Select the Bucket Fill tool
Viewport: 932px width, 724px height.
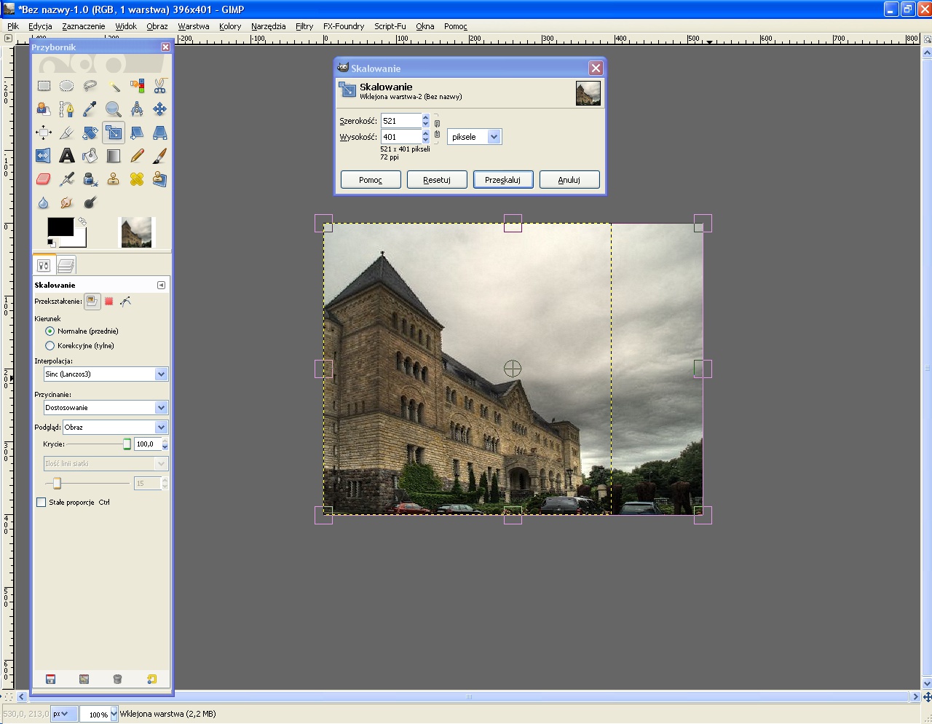[90, 156]
